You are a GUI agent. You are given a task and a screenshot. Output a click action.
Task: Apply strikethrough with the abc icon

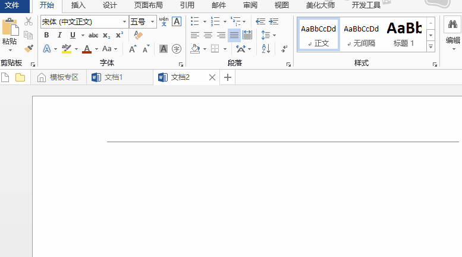tap(93, 35)
